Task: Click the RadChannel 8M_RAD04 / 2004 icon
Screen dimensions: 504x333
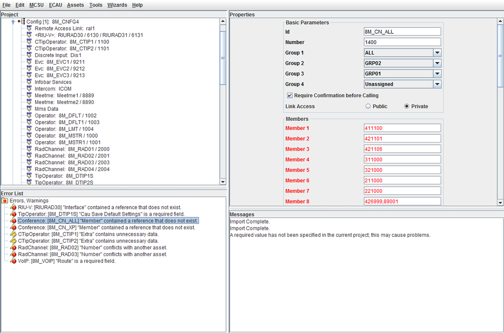Action: point(29,169)
